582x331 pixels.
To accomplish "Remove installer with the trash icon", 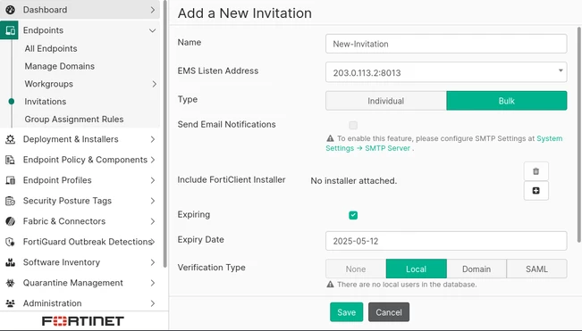I will [x=536, y=171].
